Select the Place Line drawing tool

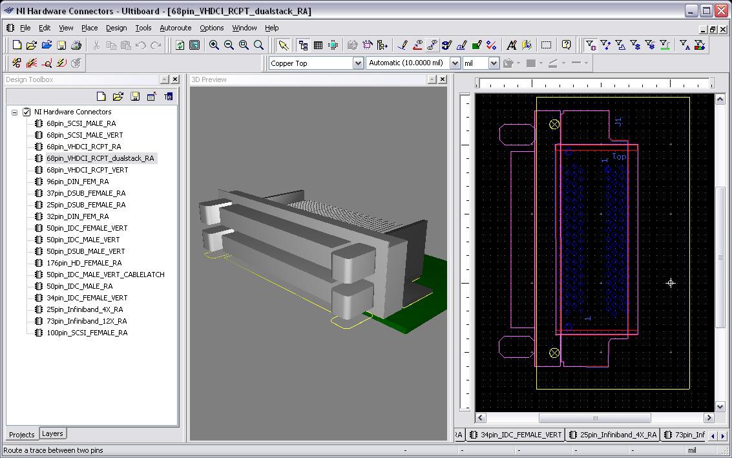pyautogui.click(x=402, y=45)
